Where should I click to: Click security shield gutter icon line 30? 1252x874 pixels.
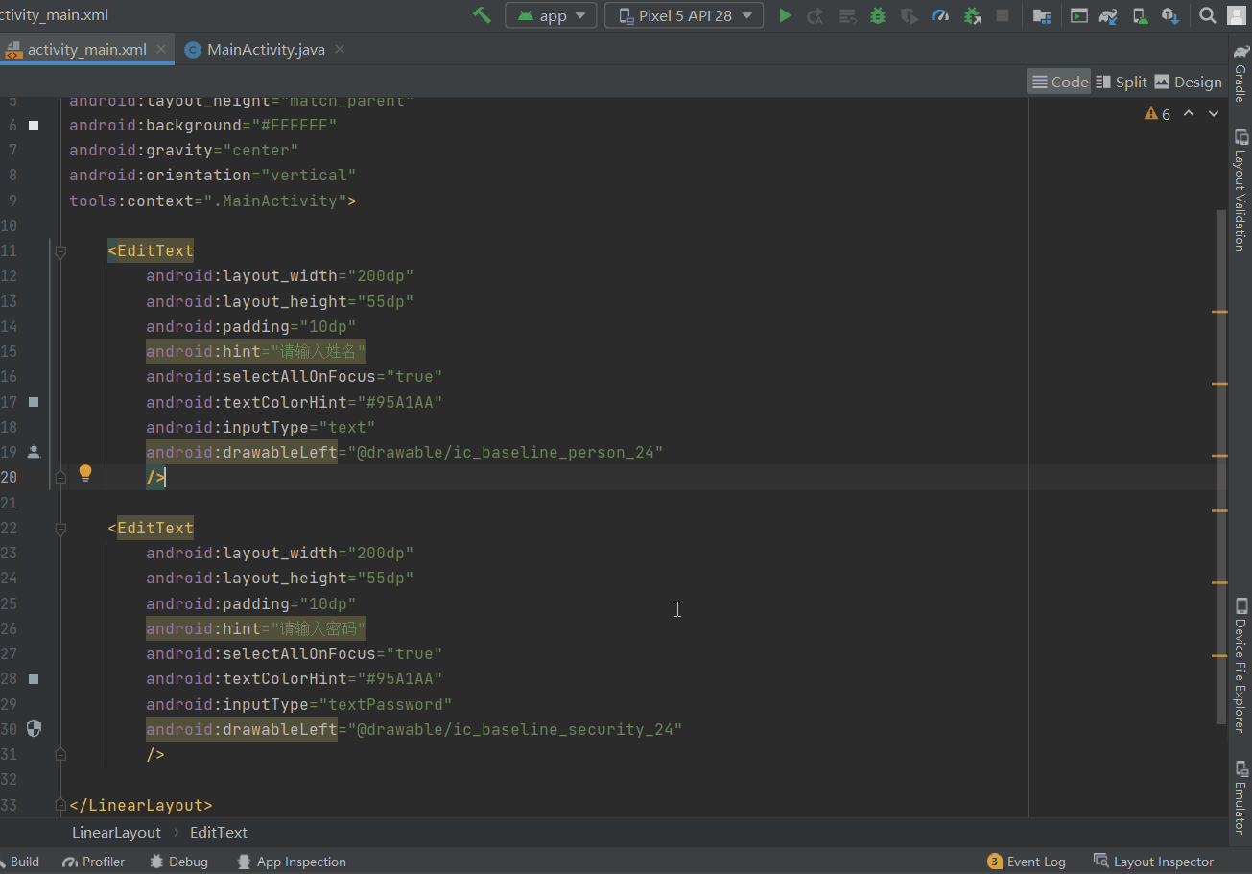click(x=34, y=728)
